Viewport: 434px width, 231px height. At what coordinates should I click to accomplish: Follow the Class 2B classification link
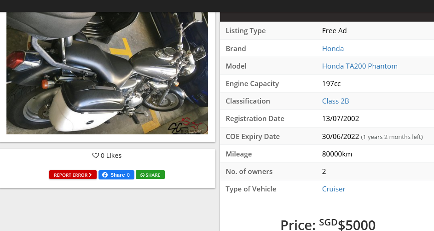click(x=335, y=101)
